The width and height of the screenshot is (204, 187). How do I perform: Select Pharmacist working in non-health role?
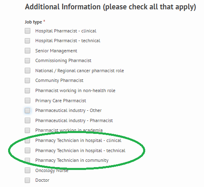28,90
